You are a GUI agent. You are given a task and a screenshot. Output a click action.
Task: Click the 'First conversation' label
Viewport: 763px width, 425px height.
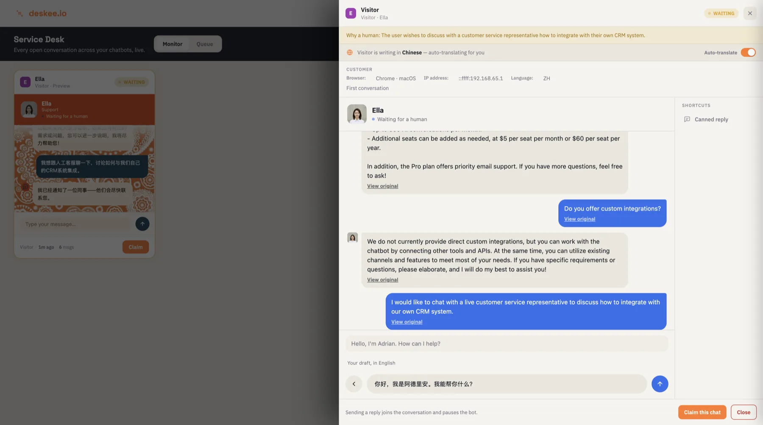tap(368, 88)
